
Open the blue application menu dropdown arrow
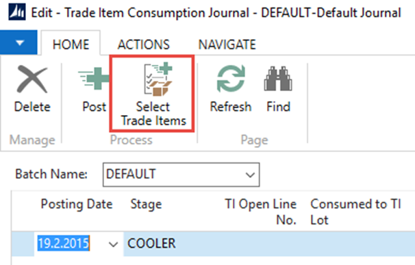18,42
